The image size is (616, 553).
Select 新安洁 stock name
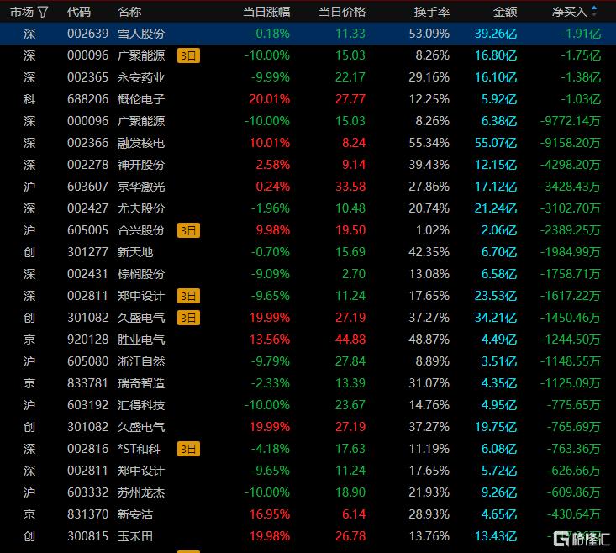[135, 514]
